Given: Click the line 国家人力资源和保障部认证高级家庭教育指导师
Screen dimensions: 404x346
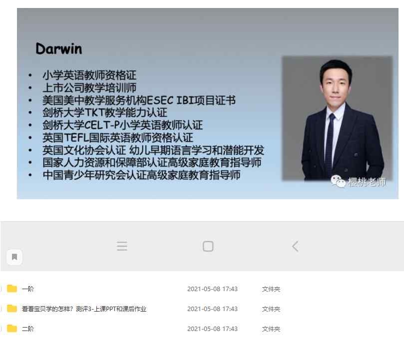Looking at the screenshot, I should coord(152,163).
